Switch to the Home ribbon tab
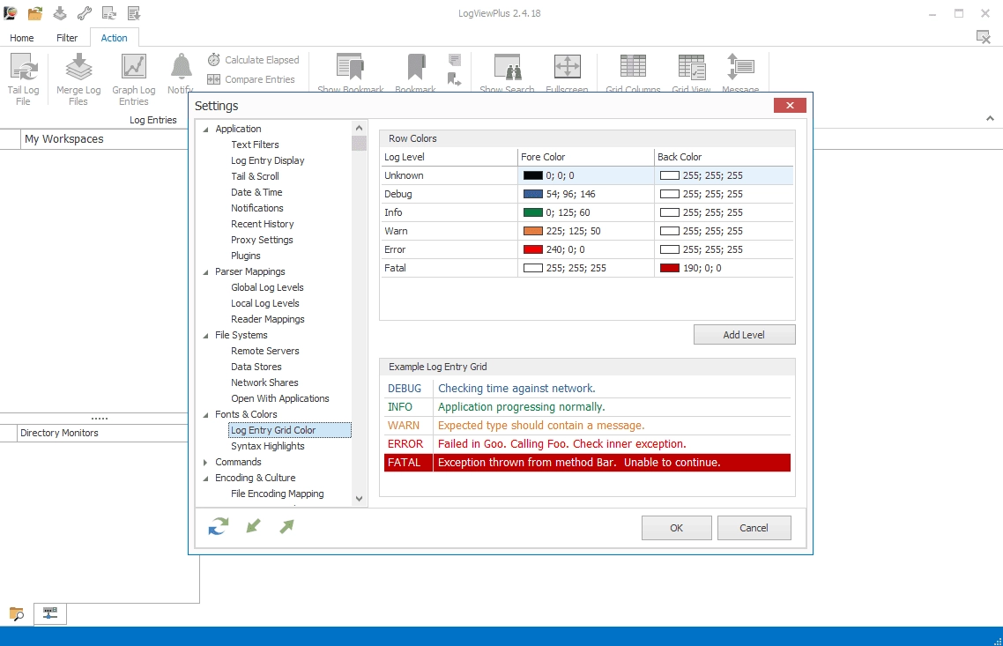This screenshot has width=1003, height=646. [22, 38]
